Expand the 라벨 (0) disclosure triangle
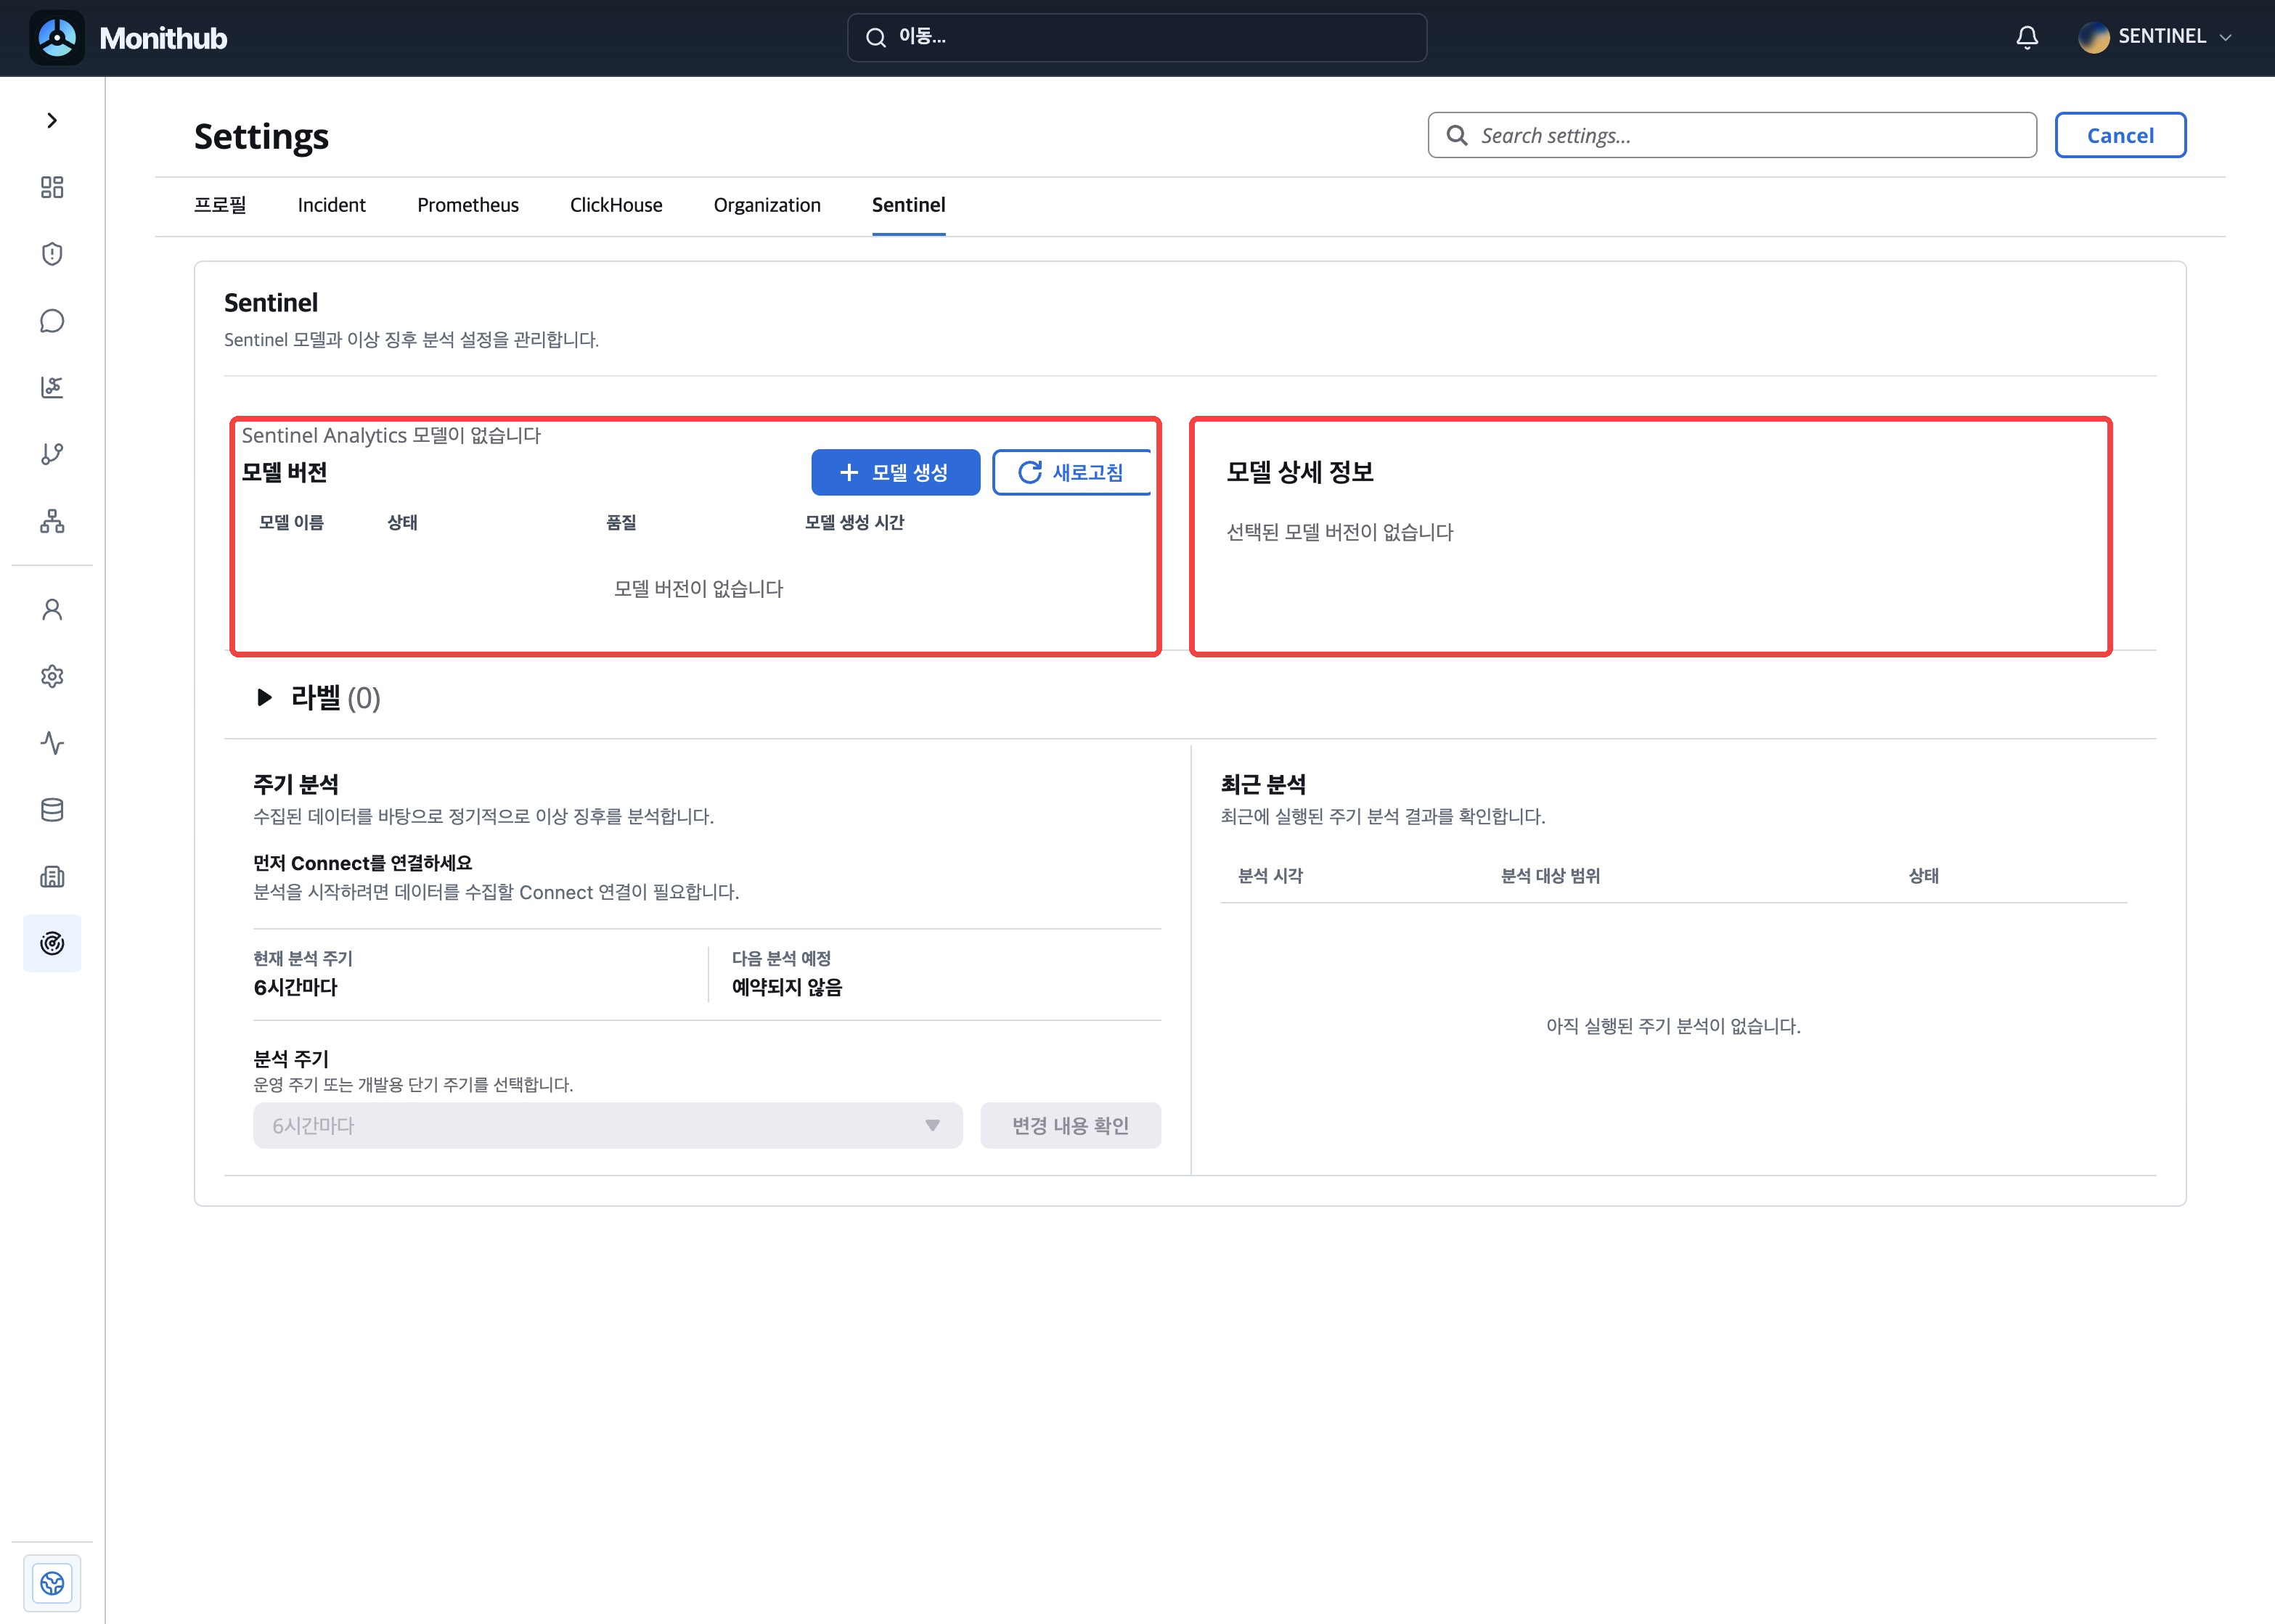The width and height of the screenshot is (2275, 1624). click(x=264, y=697)
